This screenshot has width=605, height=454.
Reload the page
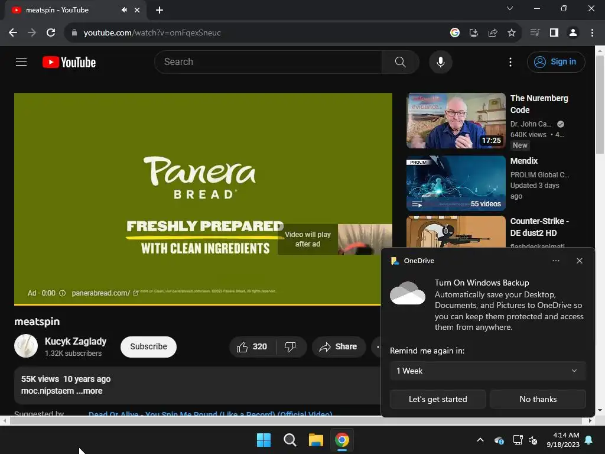[x=51, y=33]
